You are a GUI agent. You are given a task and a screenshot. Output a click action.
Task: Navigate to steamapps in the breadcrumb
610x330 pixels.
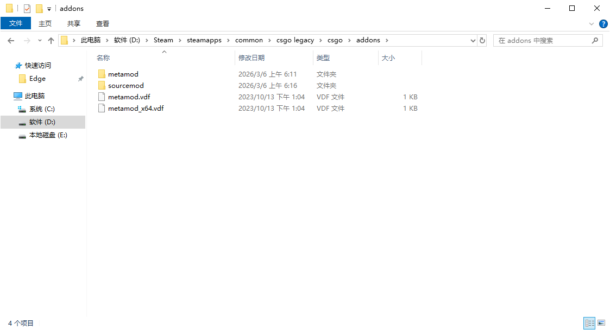click(204, 40)
